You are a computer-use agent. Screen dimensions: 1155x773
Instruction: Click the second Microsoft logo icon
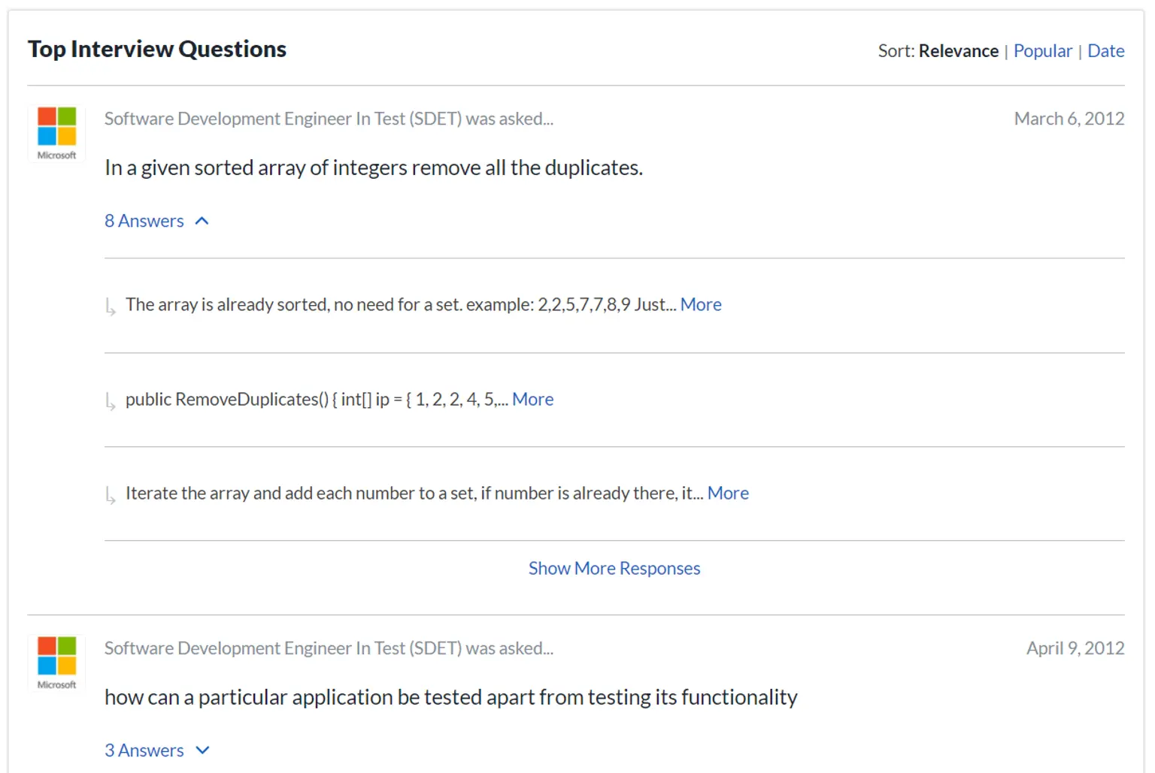point(57,663)
